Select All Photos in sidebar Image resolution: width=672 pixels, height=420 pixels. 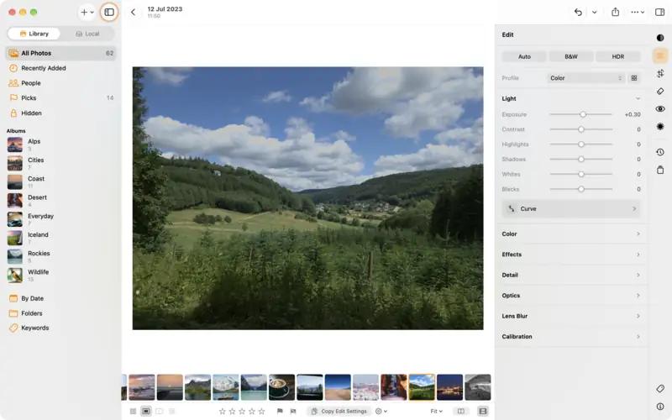(x=60, y=53)
